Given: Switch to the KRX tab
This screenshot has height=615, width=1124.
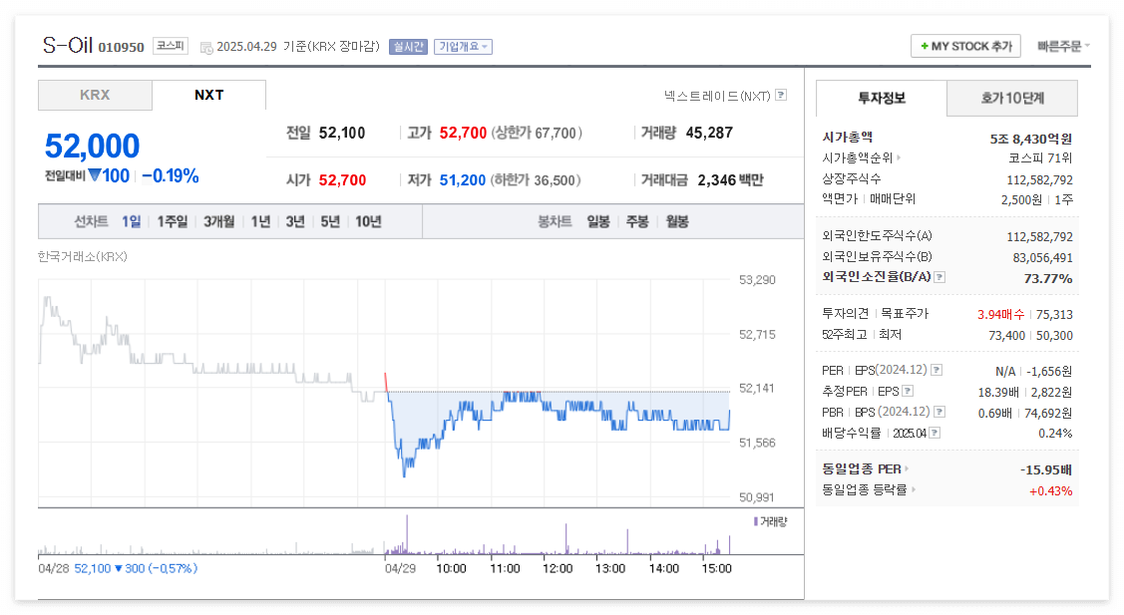Looking at the screenshot, I should click(x=95, y=95).
